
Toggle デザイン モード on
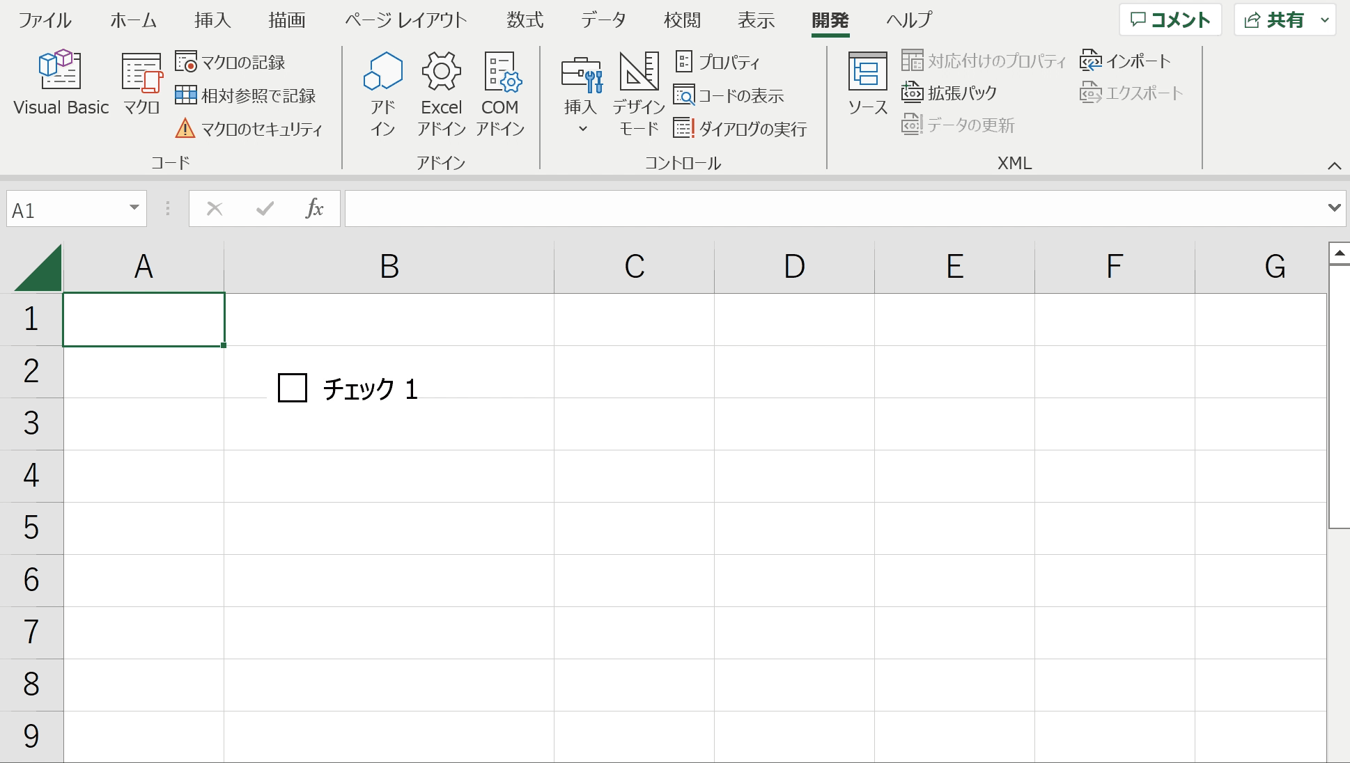point(639,93)
